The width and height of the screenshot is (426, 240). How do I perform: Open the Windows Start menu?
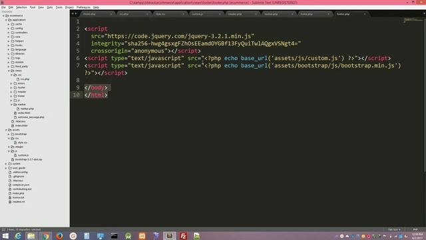tap(5, 236)
